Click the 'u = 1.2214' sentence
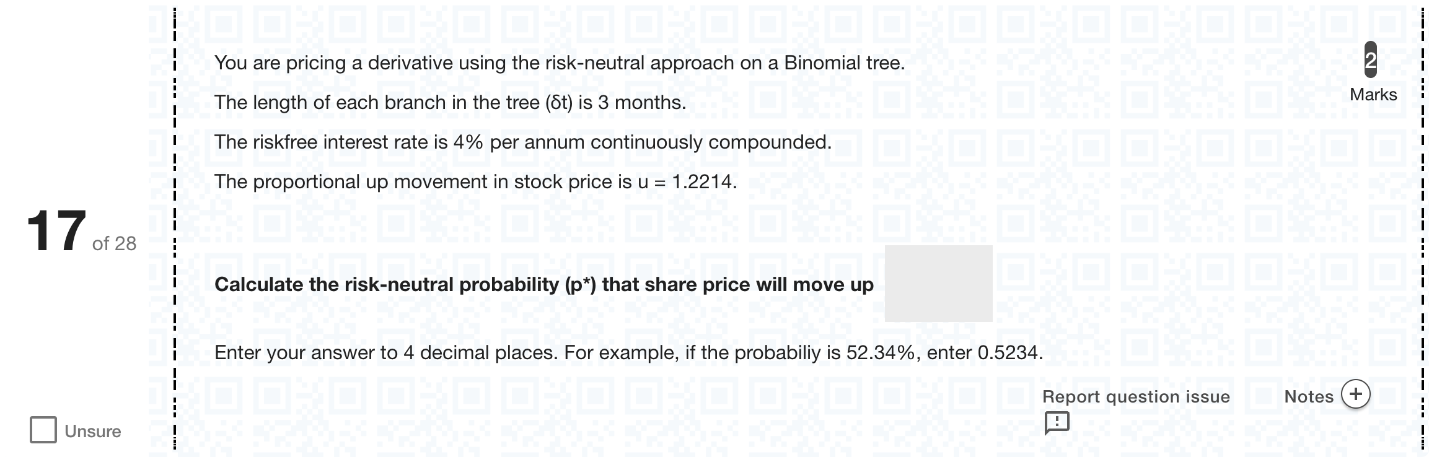Viewport: 1429px width, 457px height. (x=476, y=181)
